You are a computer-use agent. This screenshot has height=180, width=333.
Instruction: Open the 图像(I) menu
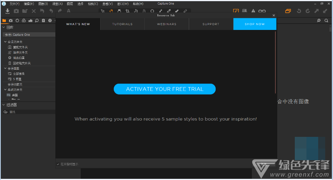(x=43, y=4)
